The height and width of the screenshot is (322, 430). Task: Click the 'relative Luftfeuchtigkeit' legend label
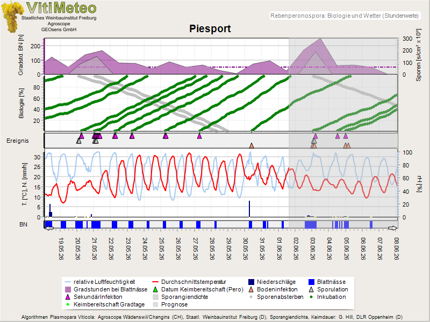(x=104, y=282)
